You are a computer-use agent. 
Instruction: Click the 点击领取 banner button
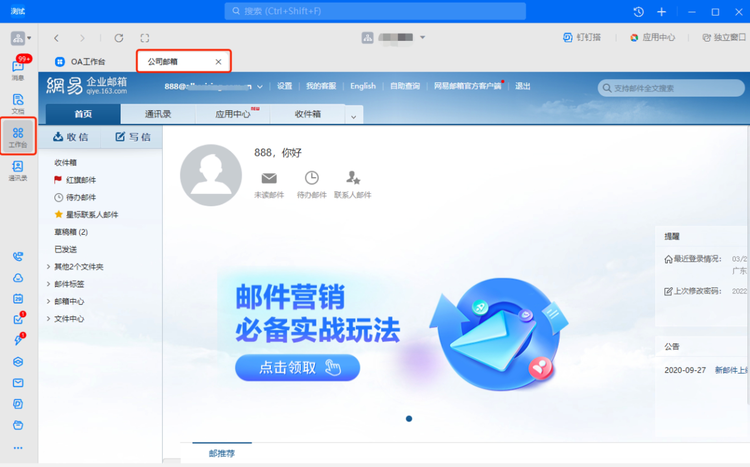(297, 368)
